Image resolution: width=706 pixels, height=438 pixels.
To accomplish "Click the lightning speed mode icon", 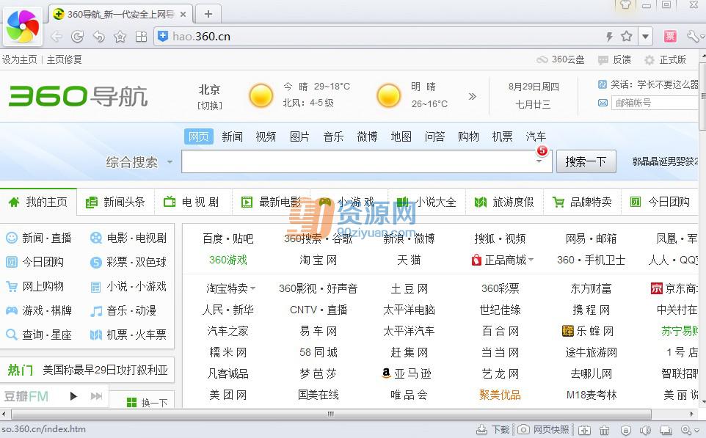I will tap(609, 37).
